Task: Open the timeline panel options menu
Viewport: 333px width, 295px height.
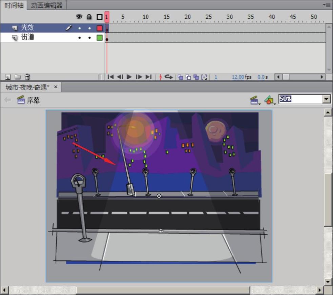Action: (x=327, y=5)
